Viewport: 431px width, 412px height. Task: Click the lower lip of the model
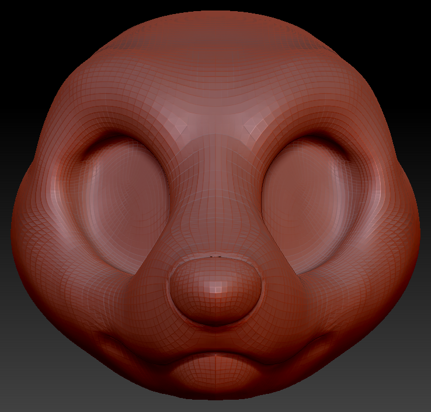tap(215, 371)
